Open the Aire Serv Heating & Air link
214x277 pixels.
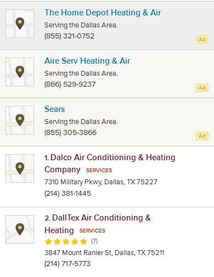pos(87,61)
